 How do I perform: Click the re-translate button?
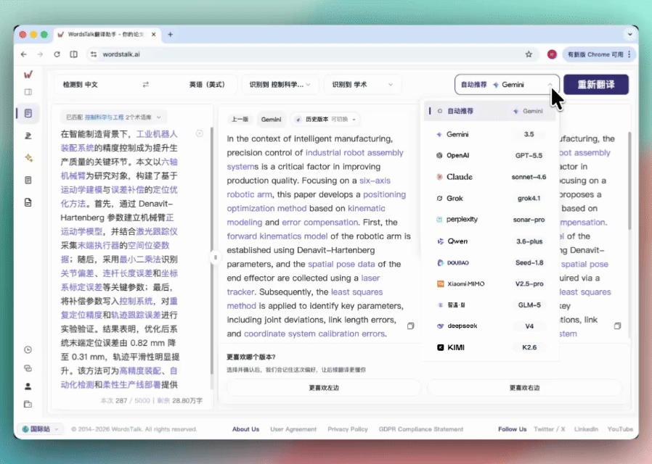(596, 85)
